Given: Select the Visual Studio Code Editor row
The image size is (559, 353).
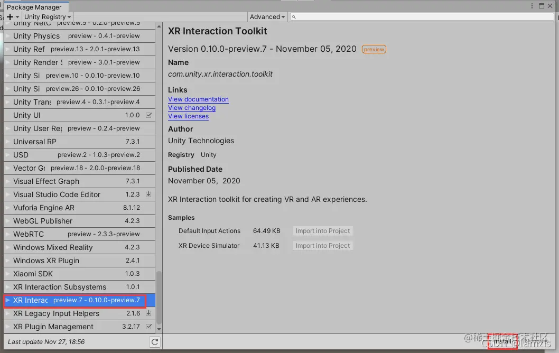Looking at the screenshot, I should [x=79, y=194].
